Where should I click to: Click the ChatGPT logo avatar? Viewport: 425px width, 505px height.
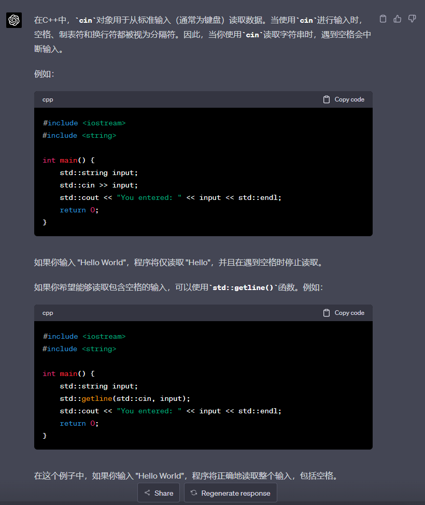(14, 20)
